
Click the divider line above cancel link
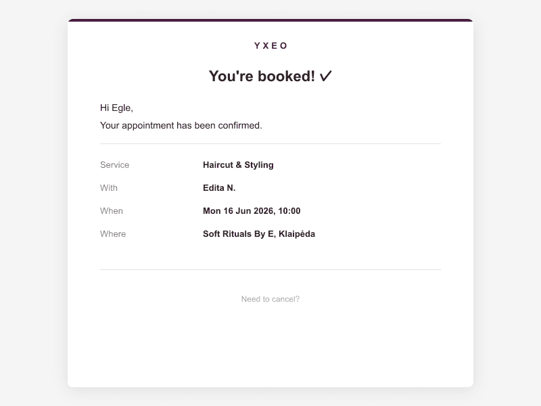[270, 269]
